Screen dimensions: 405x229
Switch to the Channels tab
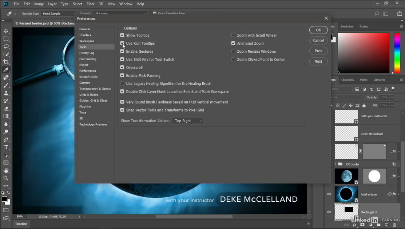tap(348, 80)
